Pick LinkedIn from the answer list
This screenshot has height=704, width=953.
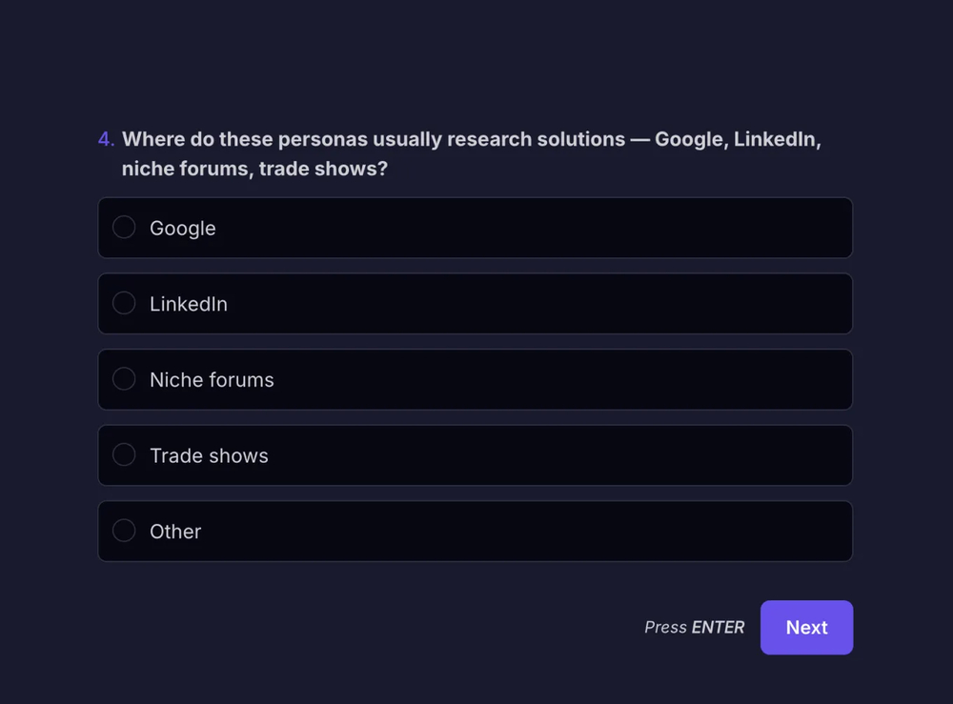(476, 303)
